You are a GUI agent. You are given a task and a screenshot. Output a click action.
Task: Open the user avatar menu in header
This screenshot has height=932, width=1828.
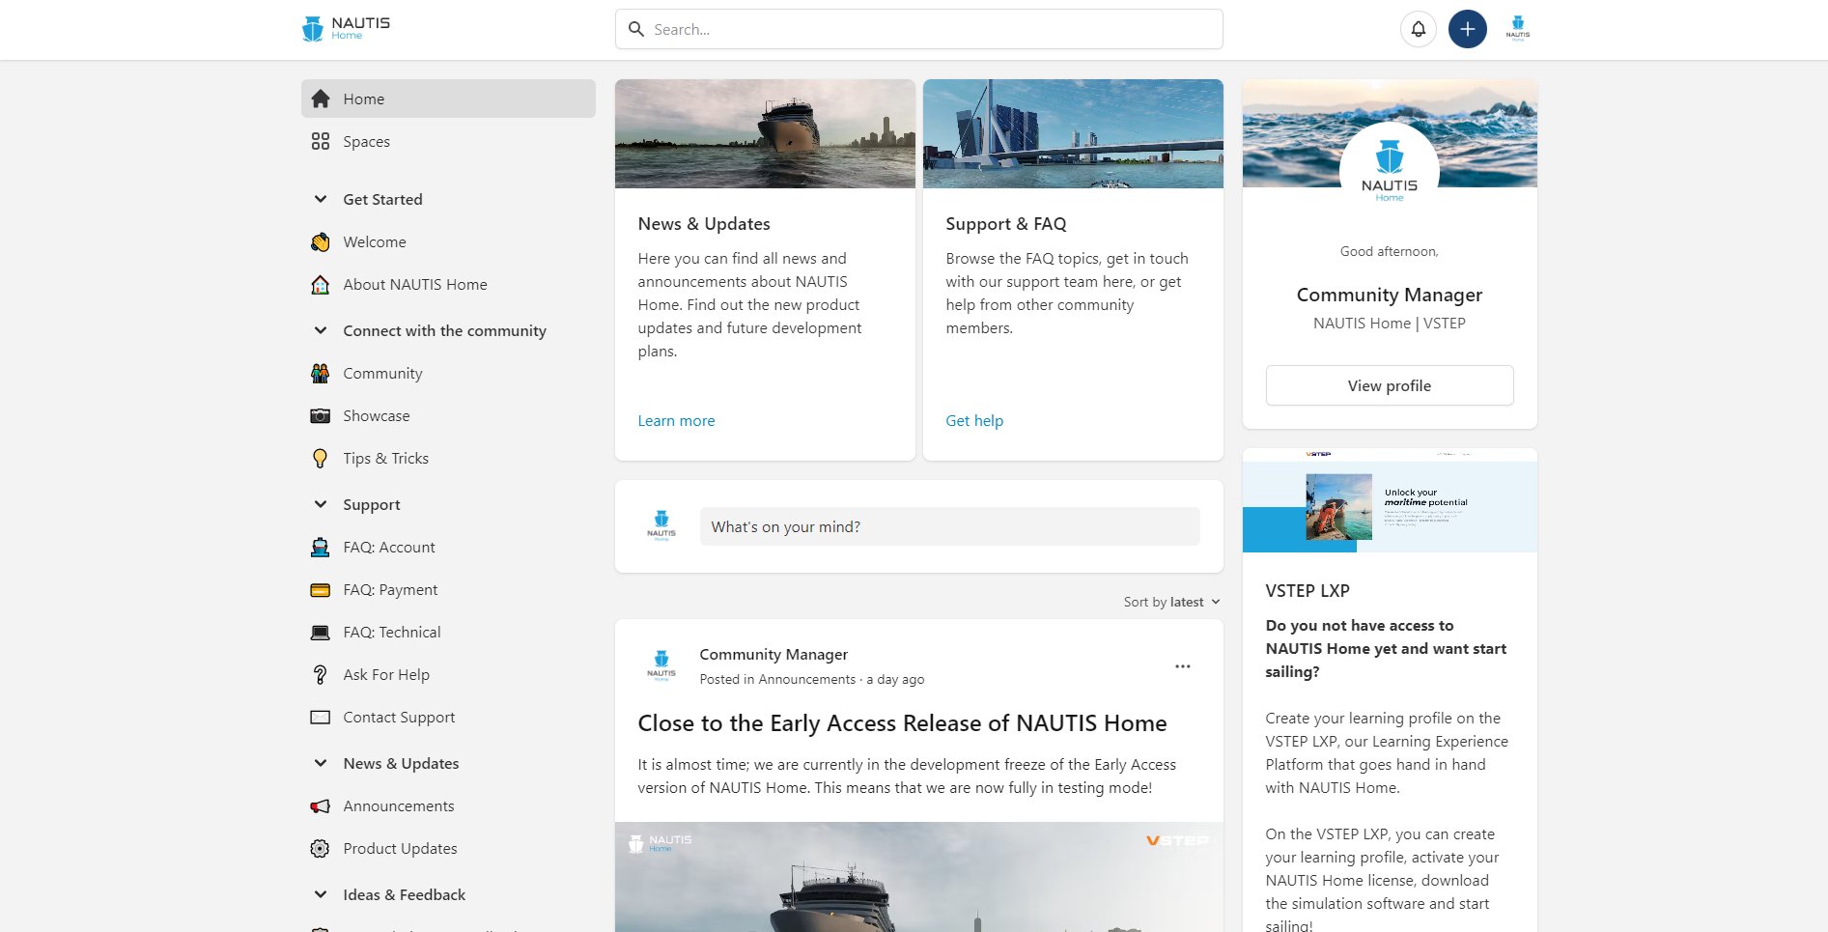1518,29
